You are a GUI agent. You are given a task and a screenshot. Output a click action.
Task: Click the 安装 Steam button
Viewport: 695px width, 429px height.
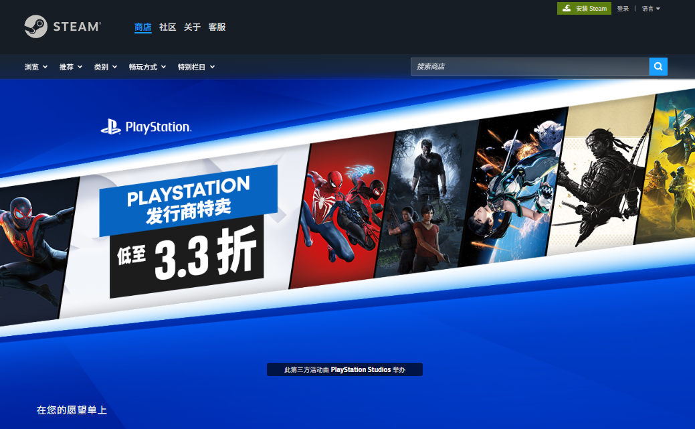584,8
